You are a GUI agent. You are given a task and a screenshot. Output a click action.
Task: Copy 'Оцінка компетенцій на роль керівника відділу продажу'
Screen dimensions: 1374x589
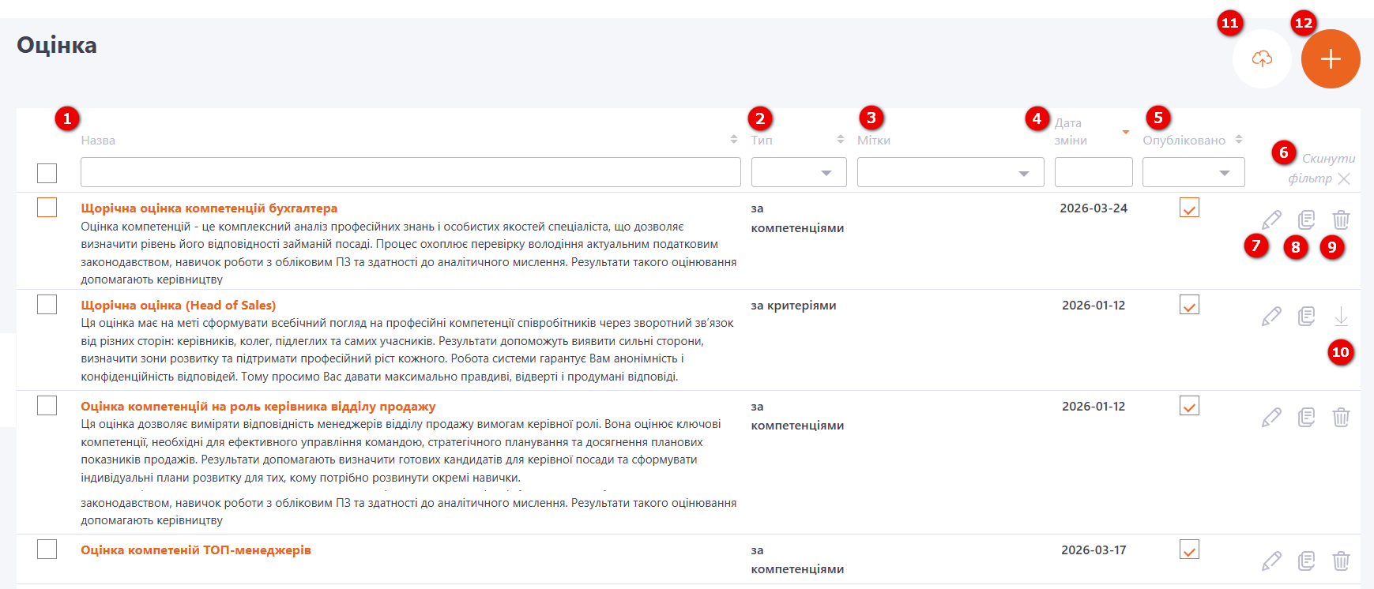[x=1307, y=417]
